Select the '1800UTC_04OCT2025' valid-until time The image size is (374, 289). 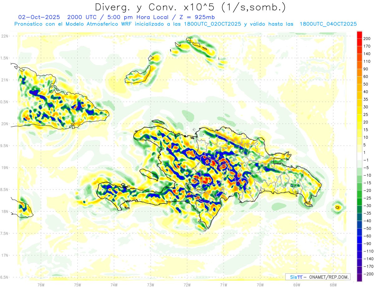pyautogui.click(x=328, y=24)
